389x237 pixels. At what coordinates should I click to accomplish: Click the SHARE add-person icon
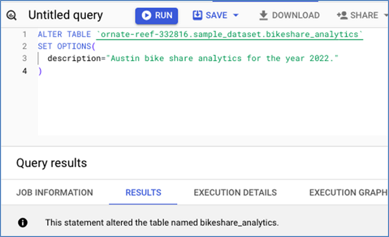coord(341,15)
